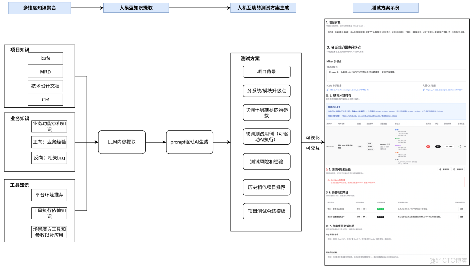Toggle the eye icon in the 详情 button
Viewport: 472px width, 268px height.
(447, 146)
